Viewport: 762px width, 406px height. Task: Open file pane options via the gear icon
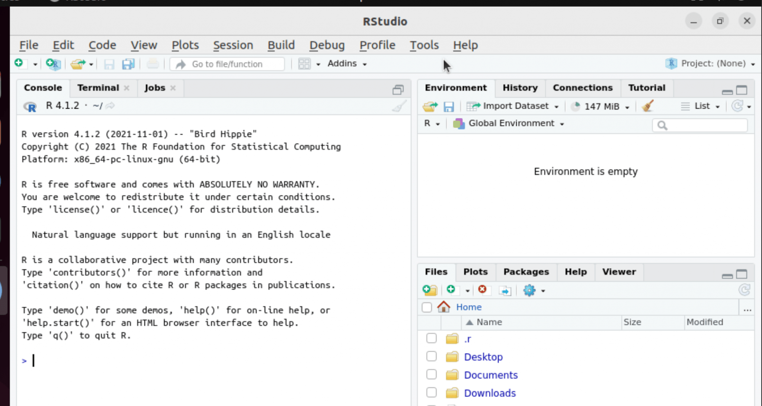click(530, 290)
